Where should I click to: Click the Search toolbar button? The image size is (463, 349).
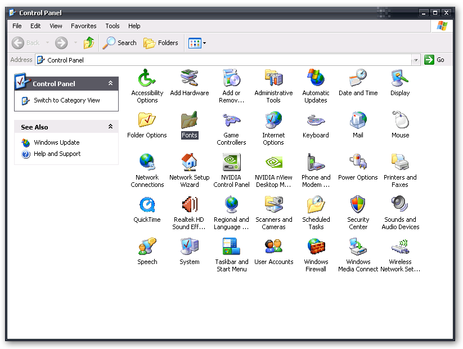[120, 43]
